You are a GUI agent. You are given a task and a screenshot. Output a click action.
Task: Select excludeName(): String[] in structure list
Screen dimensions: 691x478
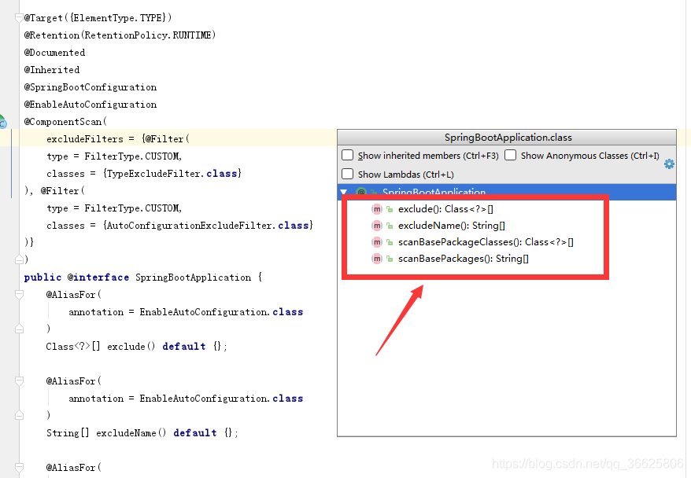point(451,226)
